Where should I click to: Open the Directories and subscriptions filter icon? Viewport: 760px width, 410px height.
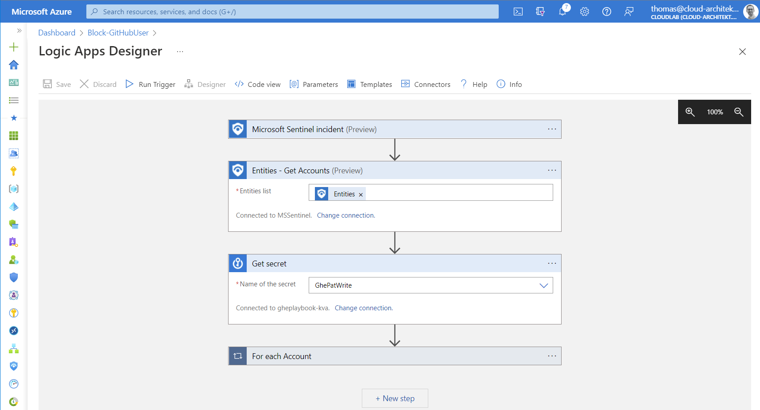pos(540,12)
